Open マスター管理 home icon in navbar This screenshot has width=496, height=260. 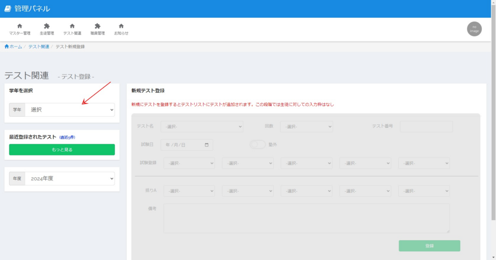point(19,26)
